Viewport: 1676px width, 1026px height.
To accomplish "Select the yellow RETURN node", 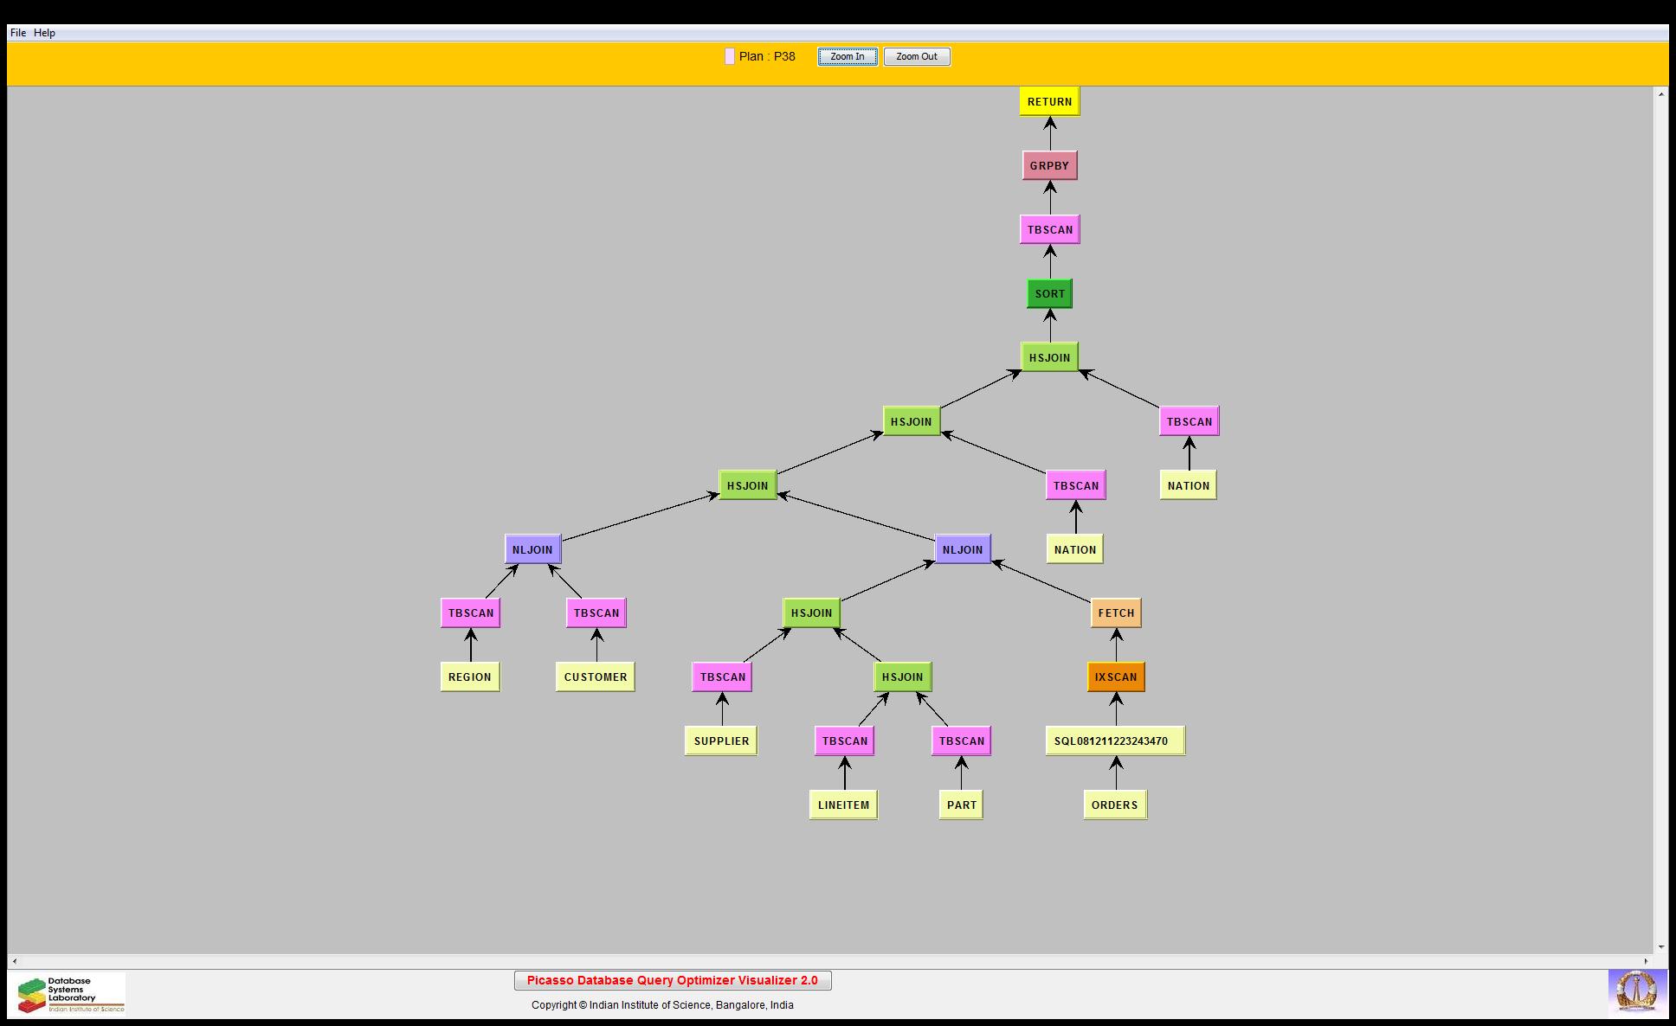I will 1049,101.
